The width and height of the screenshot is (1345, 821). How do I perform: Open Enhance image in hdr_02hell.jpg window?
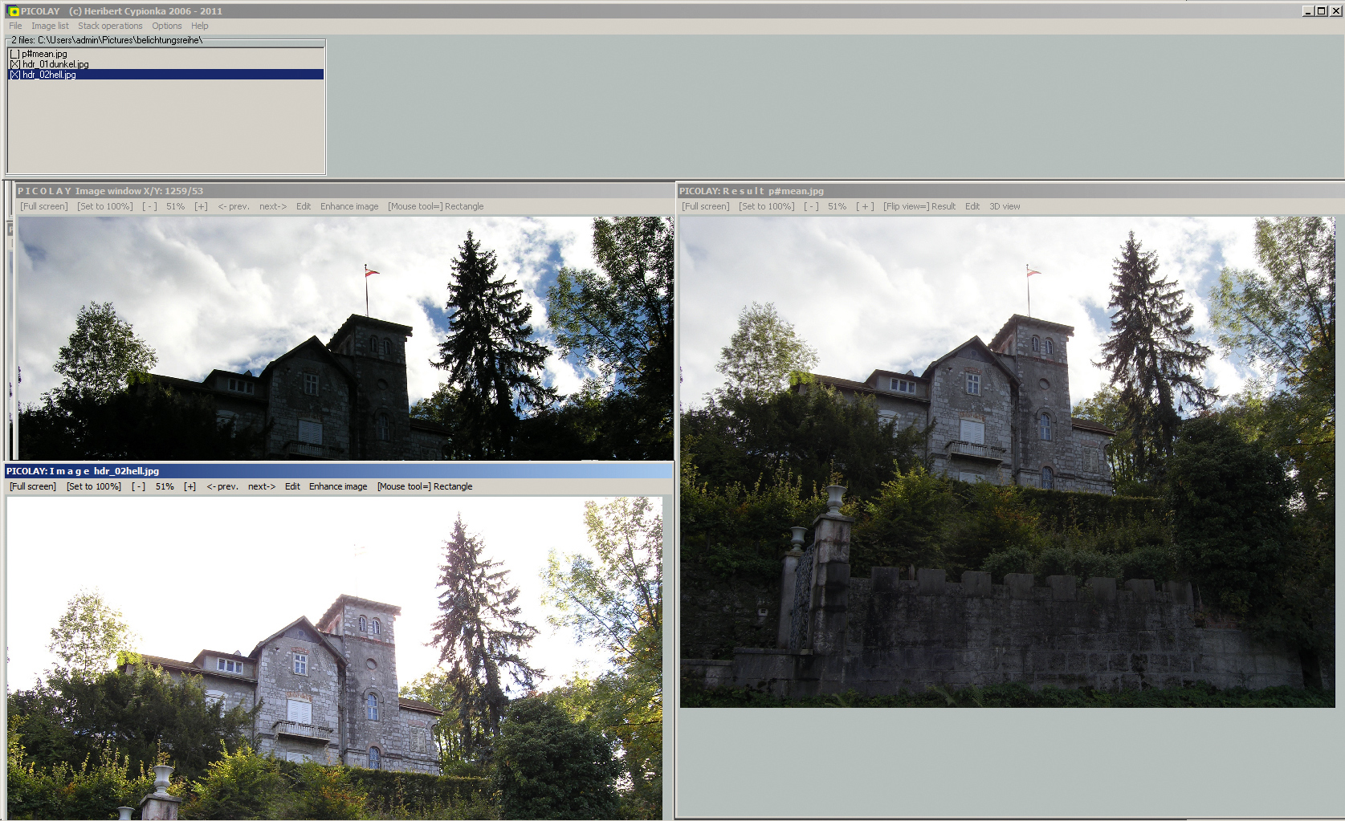338,486
